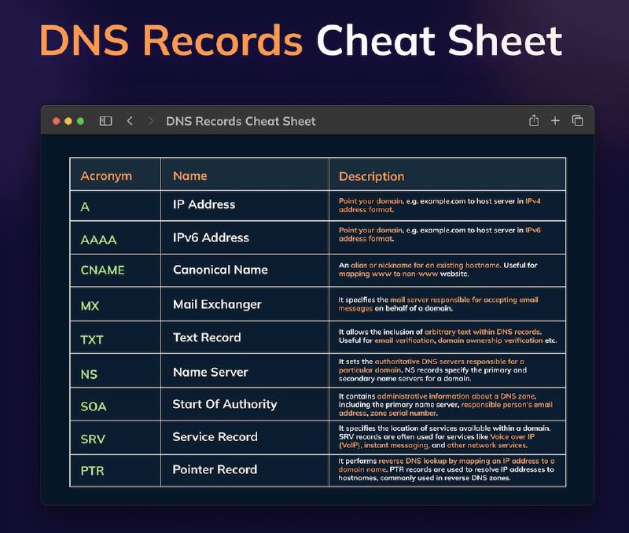Click the yellow minimize window dot

pos(68,121)
